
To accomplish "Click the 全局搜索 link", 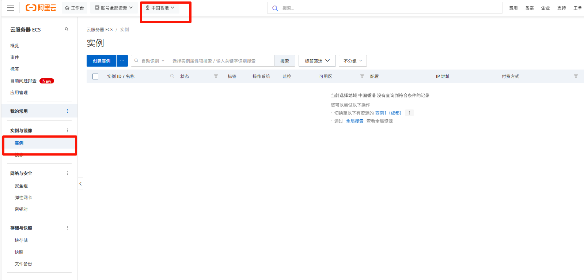I will [355, 121].
